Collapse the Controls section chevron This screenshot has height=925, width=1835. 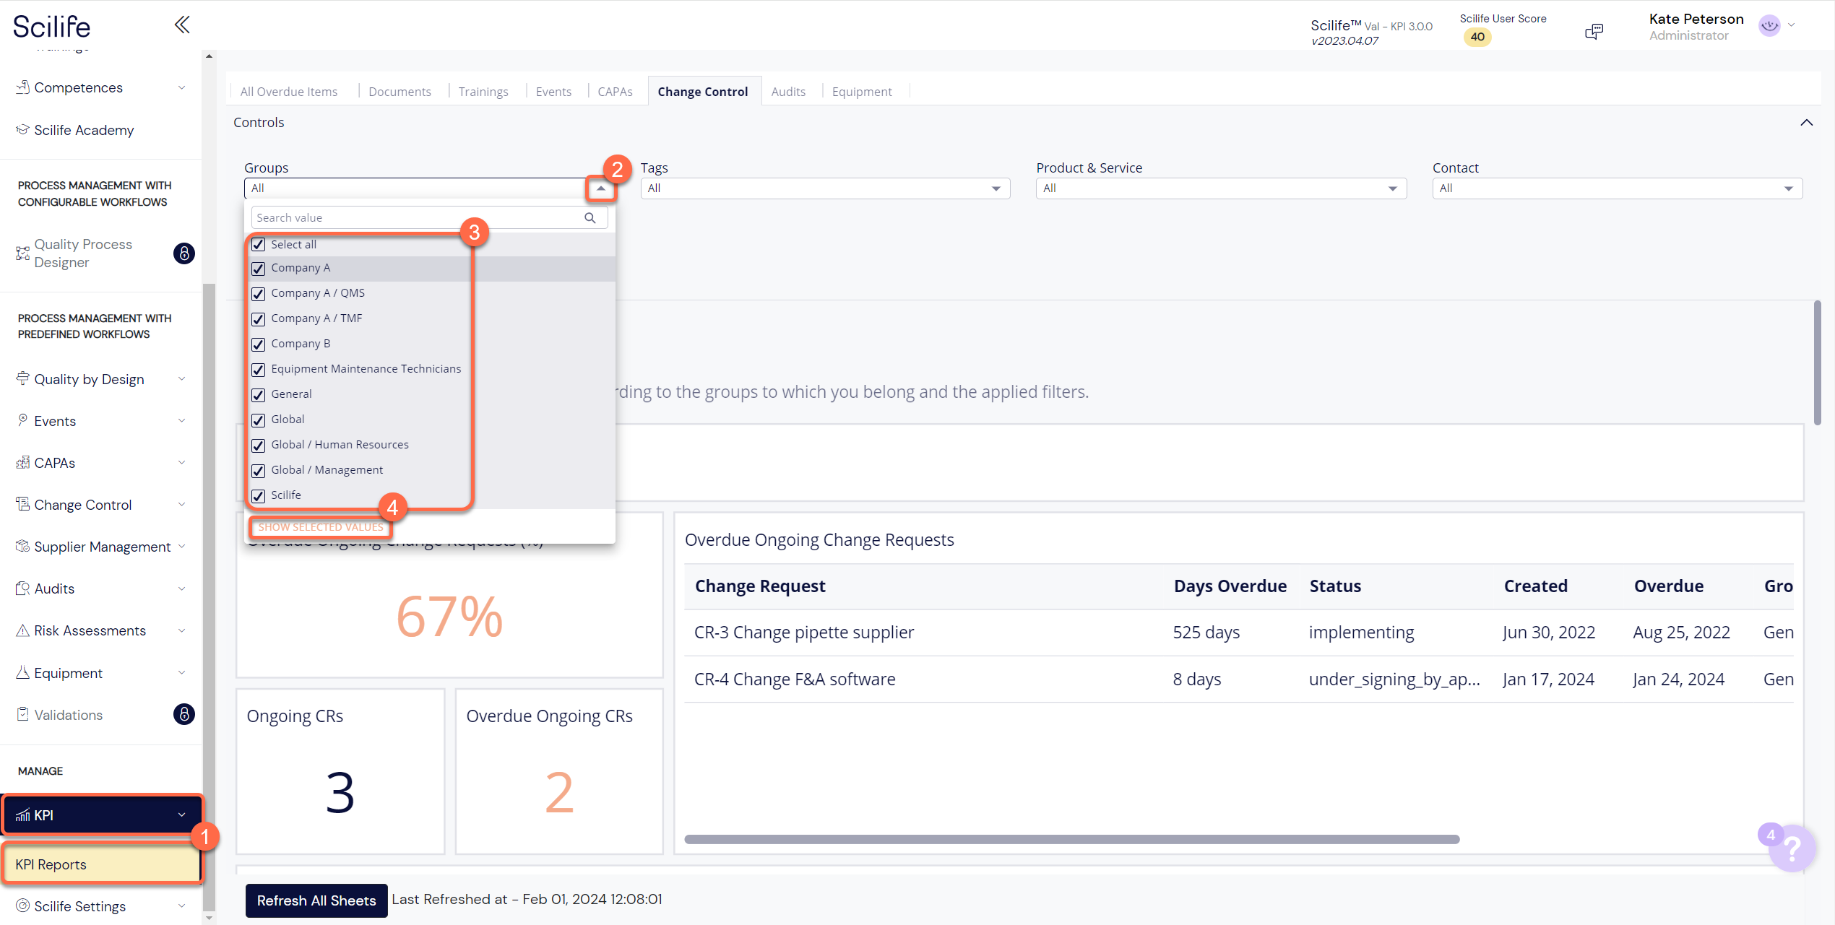click(1806, 123)
